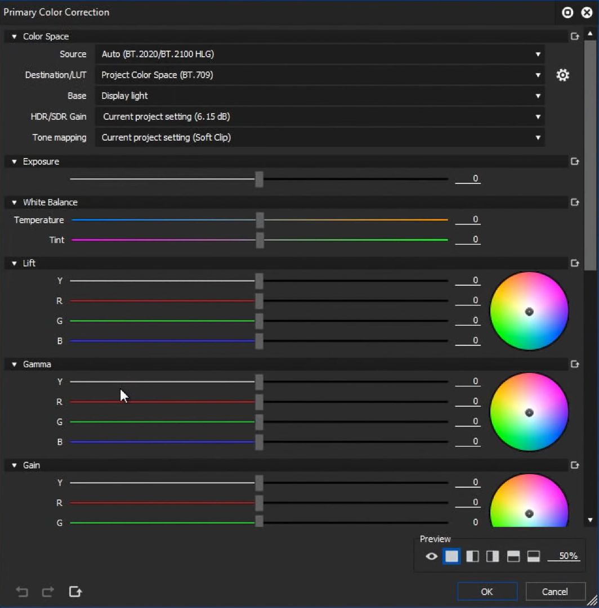
Task: Click the reset icon for Lift section
Action: 575,263
